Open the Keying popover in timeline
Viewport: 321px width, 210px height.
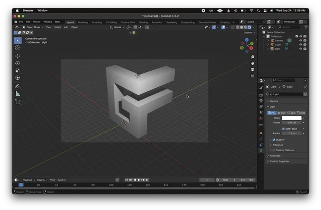(42, 180)
